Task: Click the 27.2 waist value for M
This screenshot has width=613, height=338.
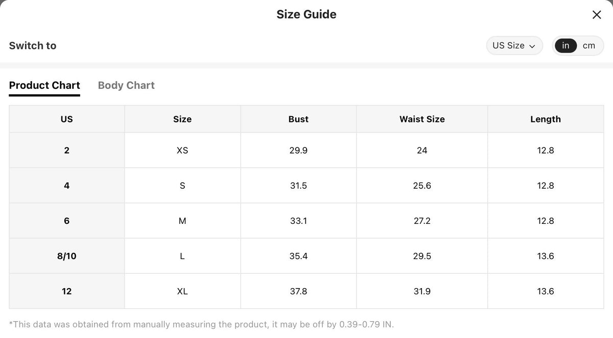Action: coord(422,221)
